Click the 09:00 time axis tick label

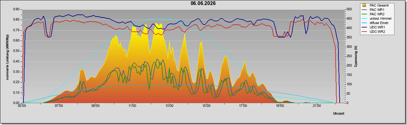coord(95,106)
